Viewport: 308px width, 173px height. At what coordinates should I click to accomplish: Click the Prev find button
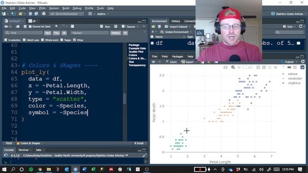[56, 33]
